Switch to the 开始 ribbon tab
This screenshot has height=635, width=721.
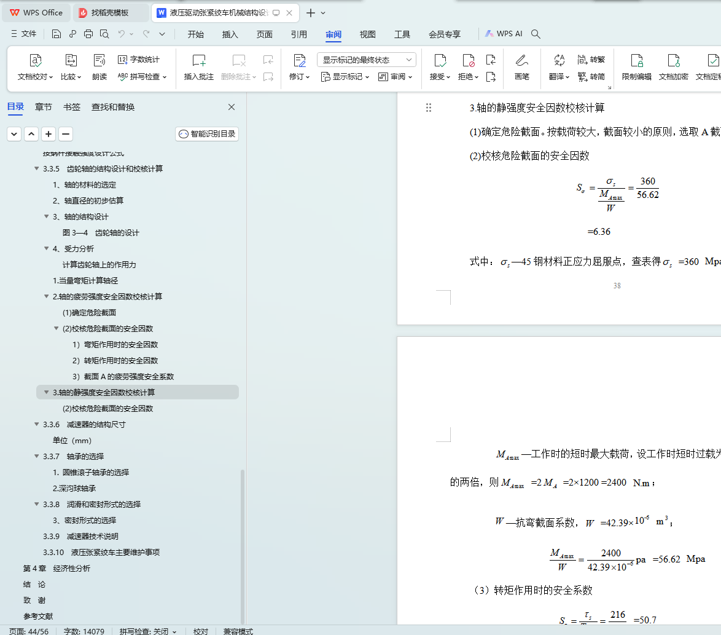click(x=195, y=34)
